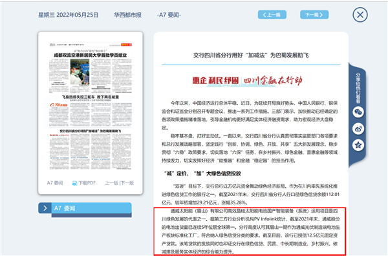Screen dimensions: 388x256
Task: Go to next article 下一篇
Action: click(x=314, y=15)
